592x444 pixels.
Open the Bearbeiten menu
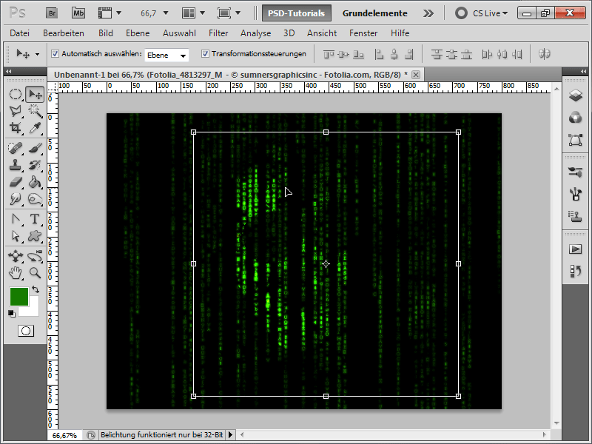point(64,33)
